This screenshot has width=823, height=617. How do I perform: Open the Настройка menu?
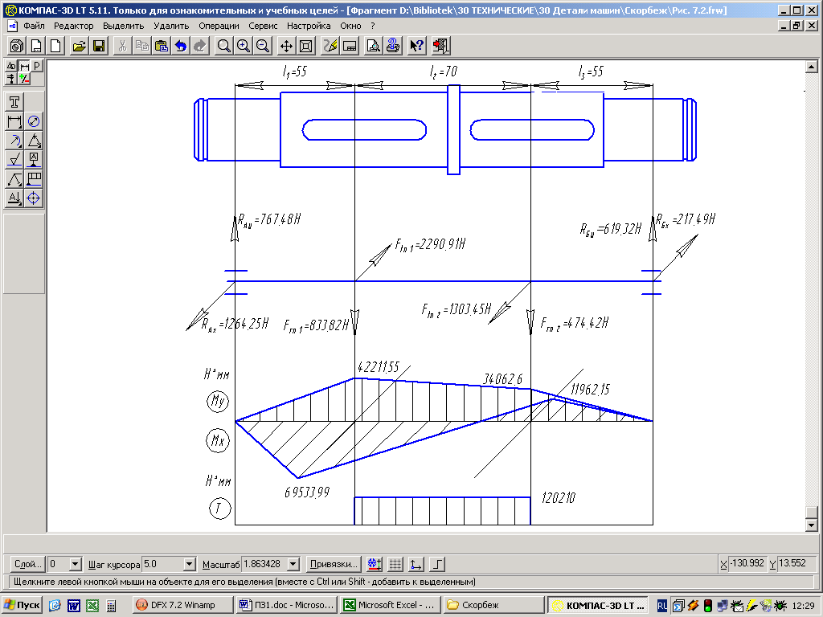click(309, 26)
